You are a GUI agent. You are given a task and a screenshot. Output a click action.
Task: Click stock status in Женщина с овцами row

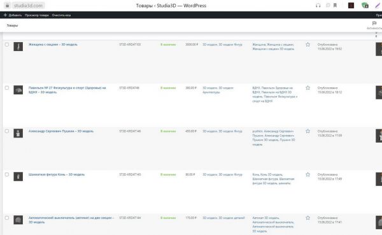point(168,45)
